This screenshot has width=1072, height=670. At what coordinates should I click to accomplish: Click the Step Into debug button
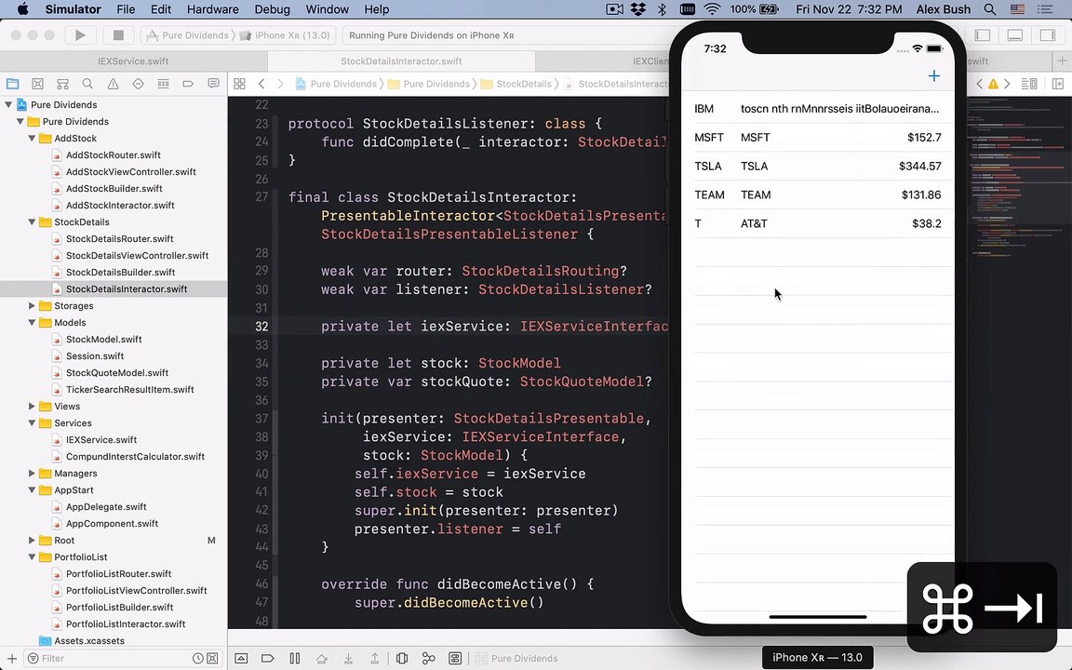point(348,658)
